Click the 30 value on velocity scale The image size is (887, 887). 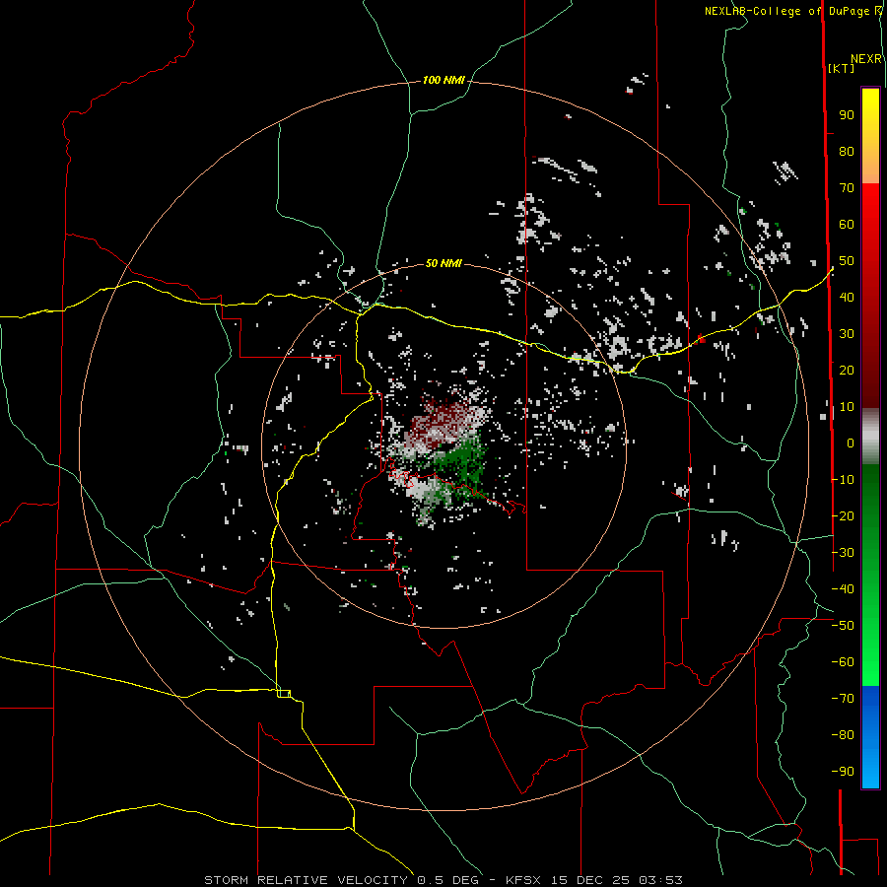[x=847, y=334]
